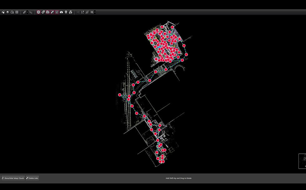Toggle the highlighted picture icon
The width and height of the screenshot is (306, 190).
[x=57, y=12]
